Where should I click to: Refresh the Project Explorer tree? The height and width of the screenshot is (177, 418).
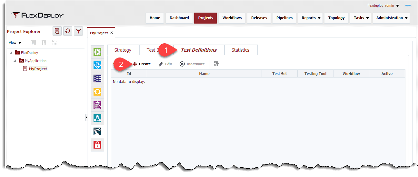(x=68, y=31)
